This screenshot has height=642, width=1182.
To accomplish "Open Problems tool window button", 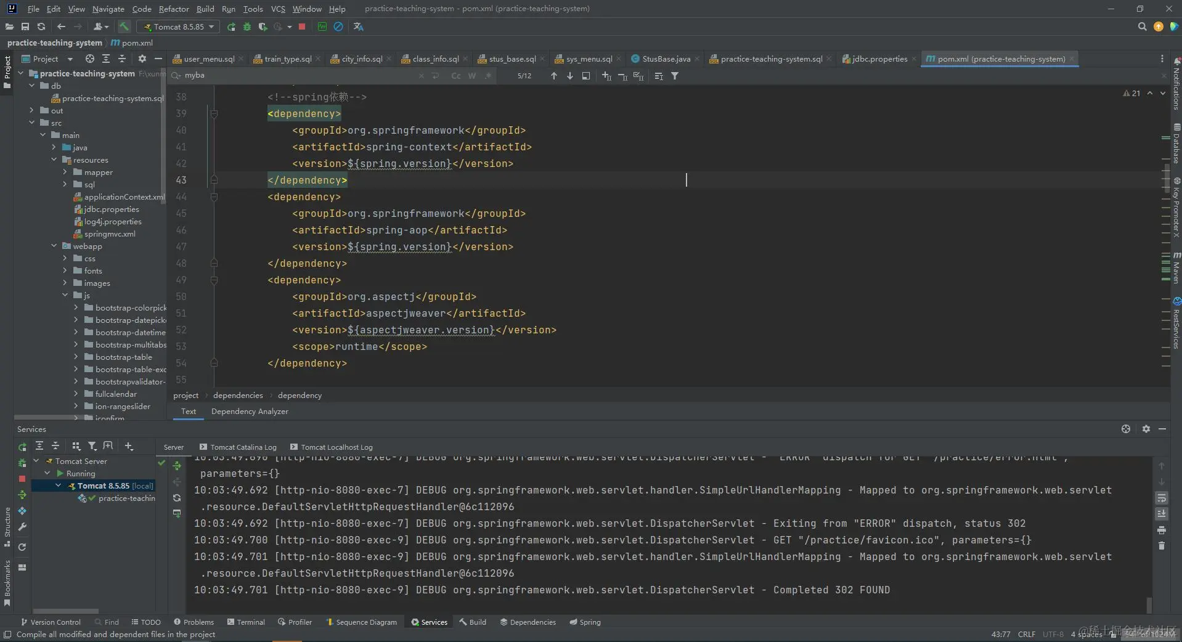I will pos(194,622).
